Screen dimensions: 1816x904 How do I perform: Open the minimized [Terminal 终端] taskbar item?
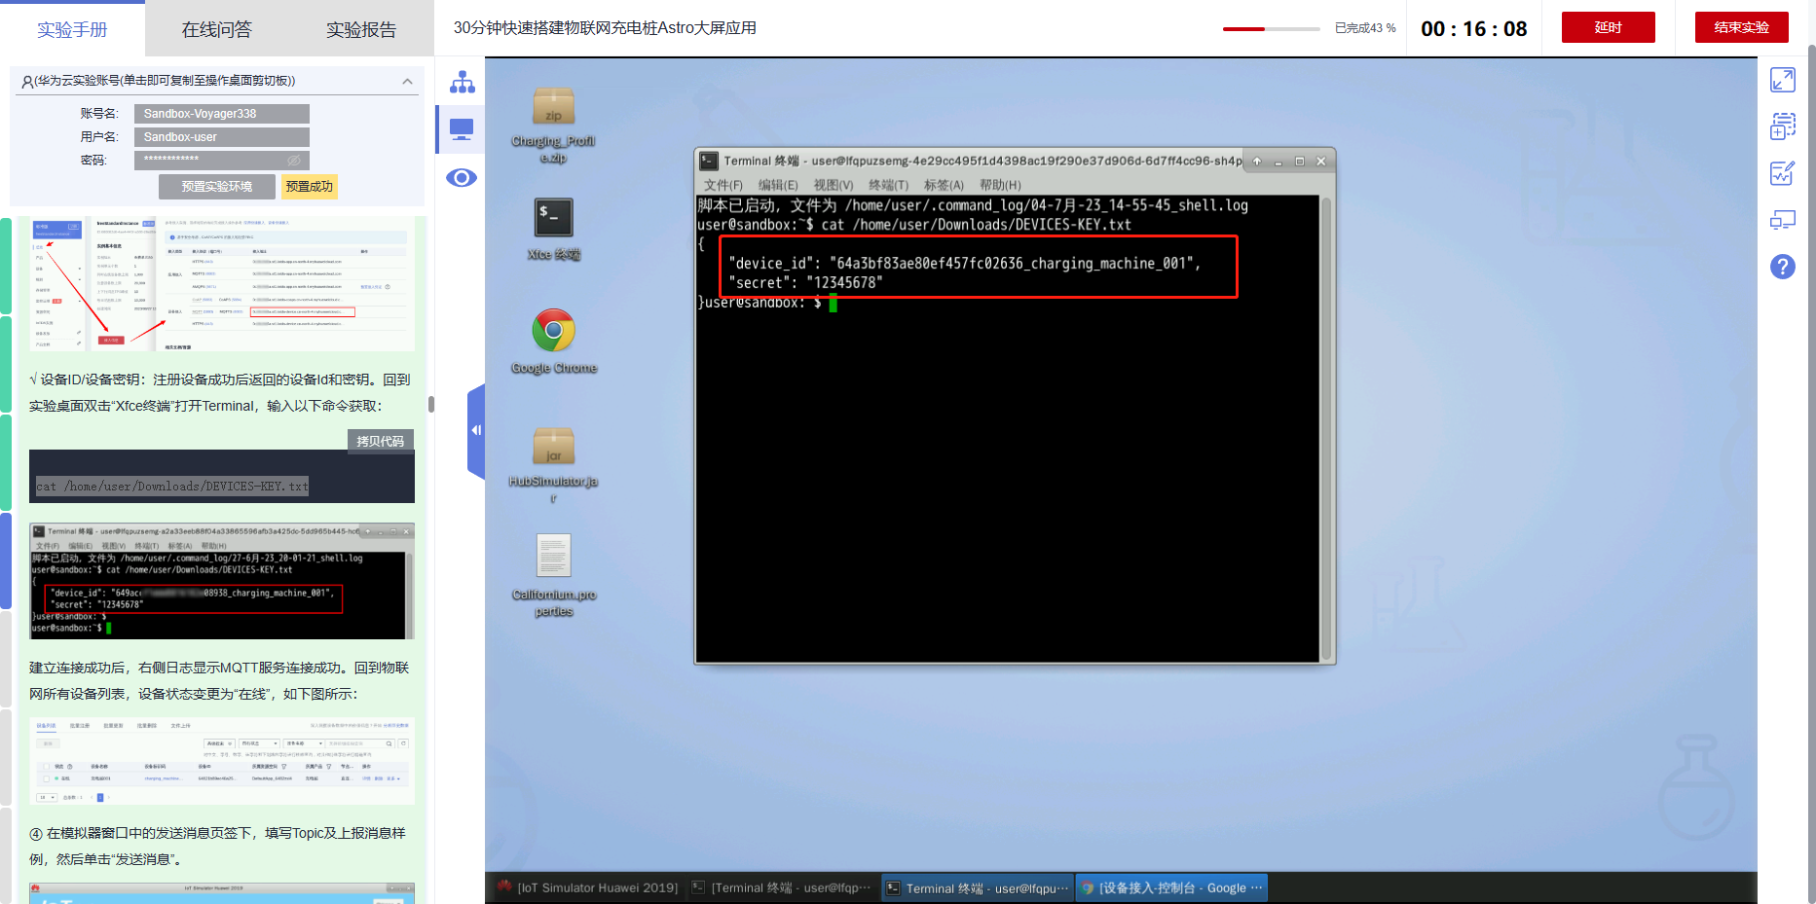click(782, 887)
